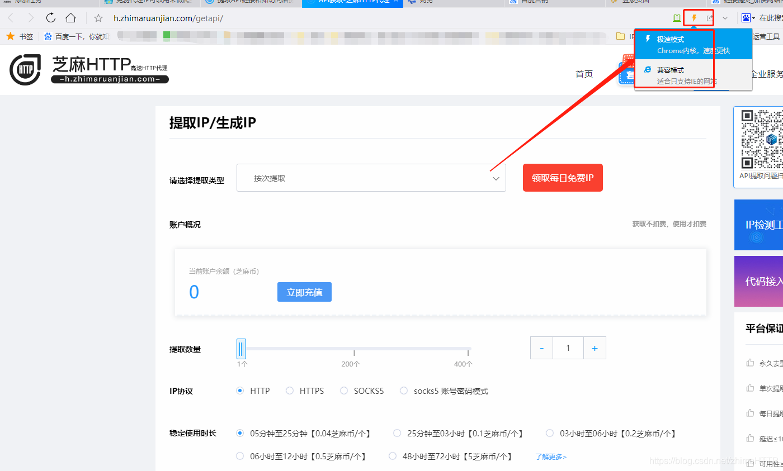Image resolution: width=783 pixels, height=471 pixels.
Task: Open the 运营工具 bookmark folder
Action: point(766,36)
